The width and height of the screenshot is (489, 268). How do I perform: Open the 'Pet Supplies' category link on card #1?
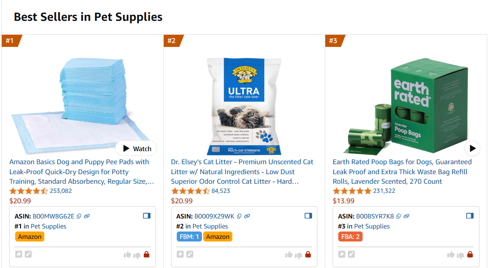pos(49,226)
